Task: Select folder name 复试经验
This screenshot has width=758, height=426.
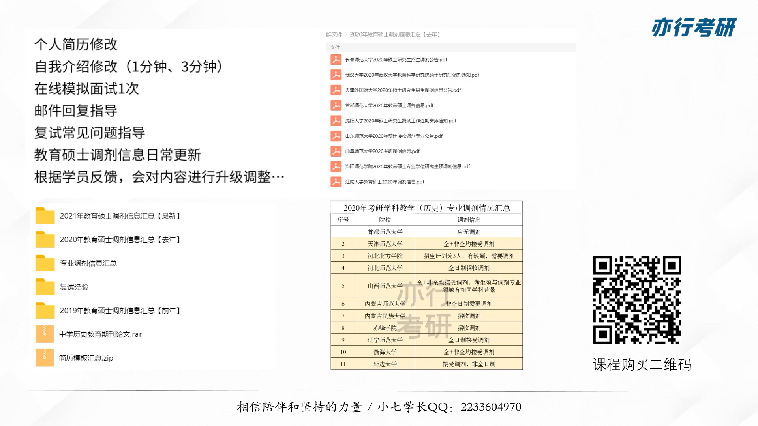Action: click(x=74, y=287)
